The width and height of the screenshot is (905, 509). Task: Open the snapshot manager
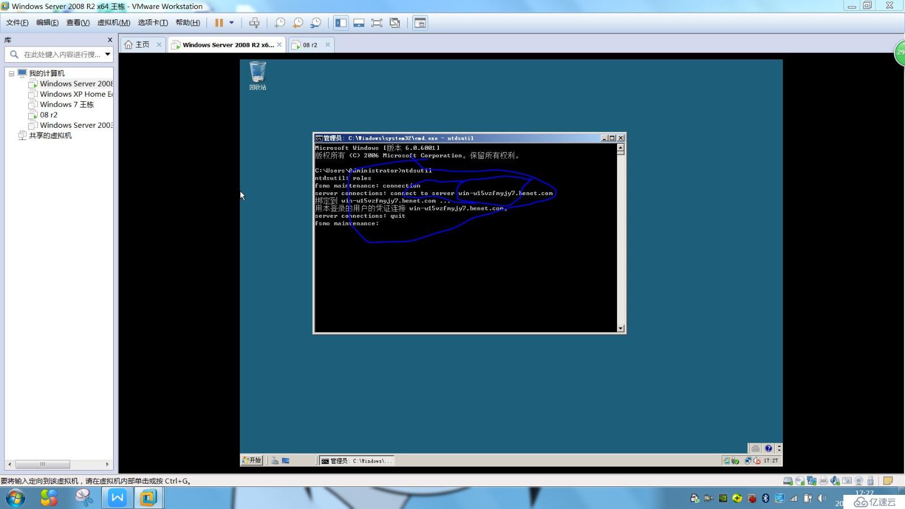(x=316, y=23)
